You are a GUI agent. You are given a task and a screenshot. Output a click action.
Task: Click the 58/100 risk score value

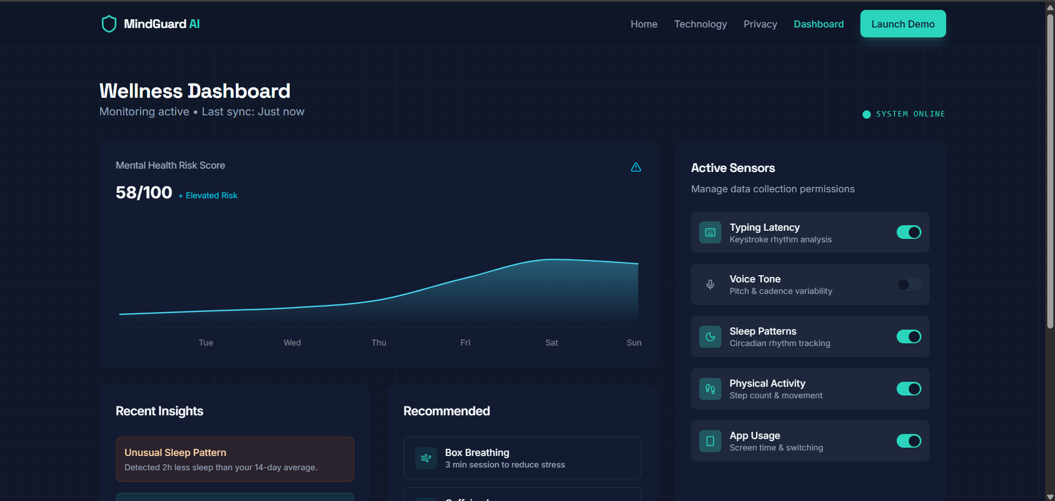[144, 193]
